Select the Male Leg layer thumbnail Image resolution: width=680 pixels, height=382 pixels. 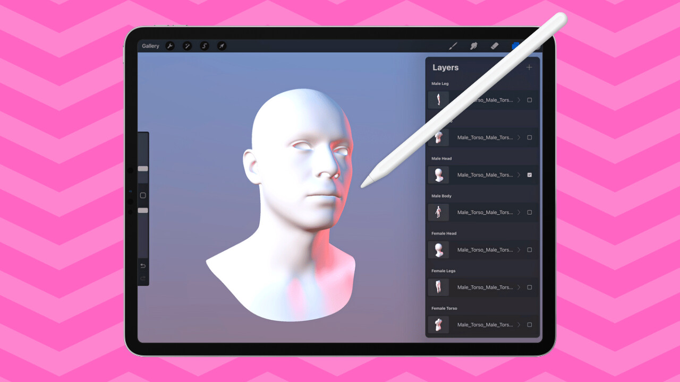[439, 100]
